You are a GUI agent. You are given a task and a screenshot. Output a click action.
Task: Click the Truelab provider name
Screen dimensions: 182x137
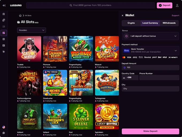coord(20,65)
